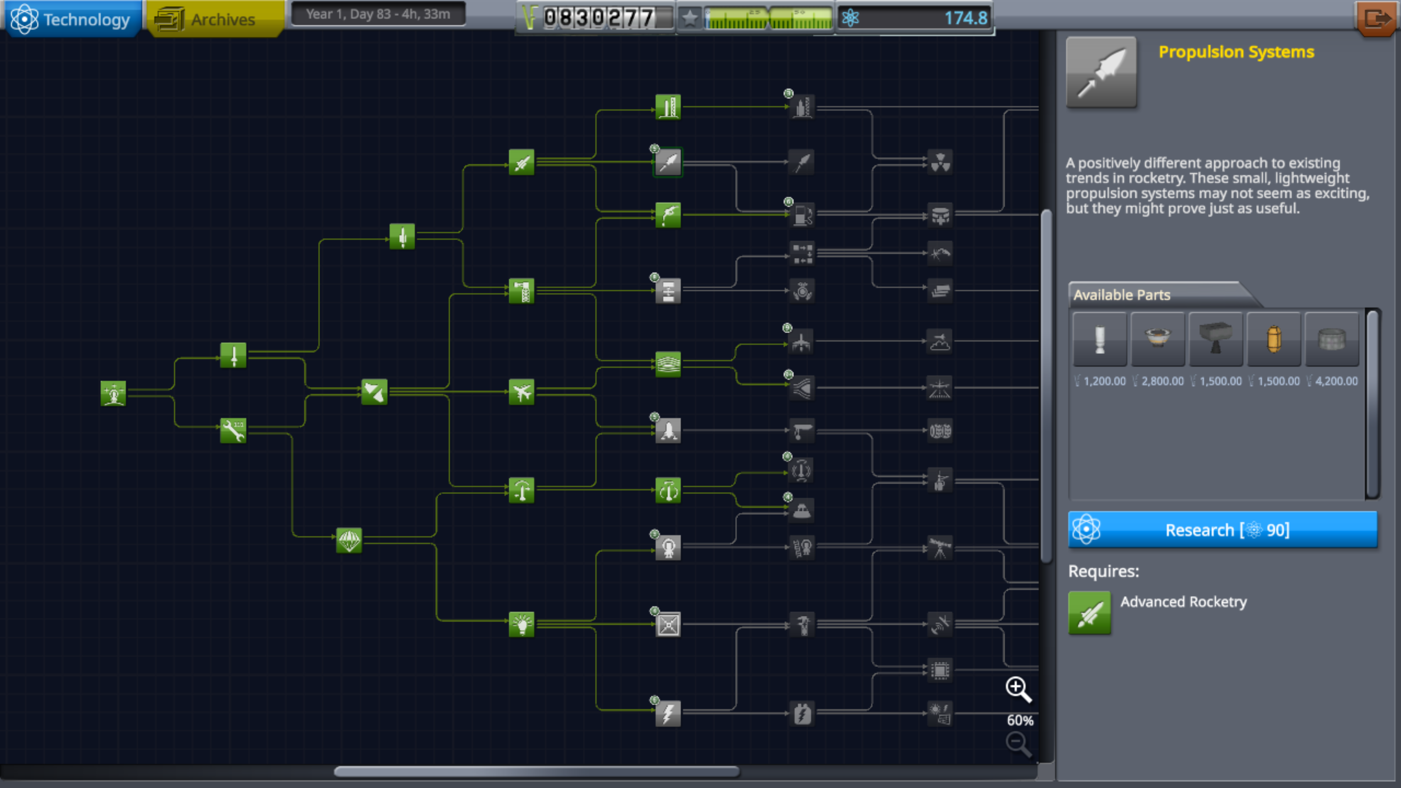Select the 2,800 fund part thumbnail

click(1157, 339)
